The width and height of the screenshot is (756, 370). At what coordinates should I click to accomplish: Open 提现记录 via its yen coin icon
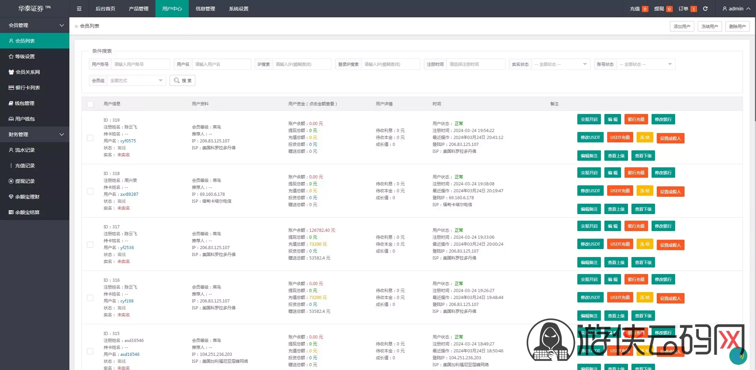11,181
